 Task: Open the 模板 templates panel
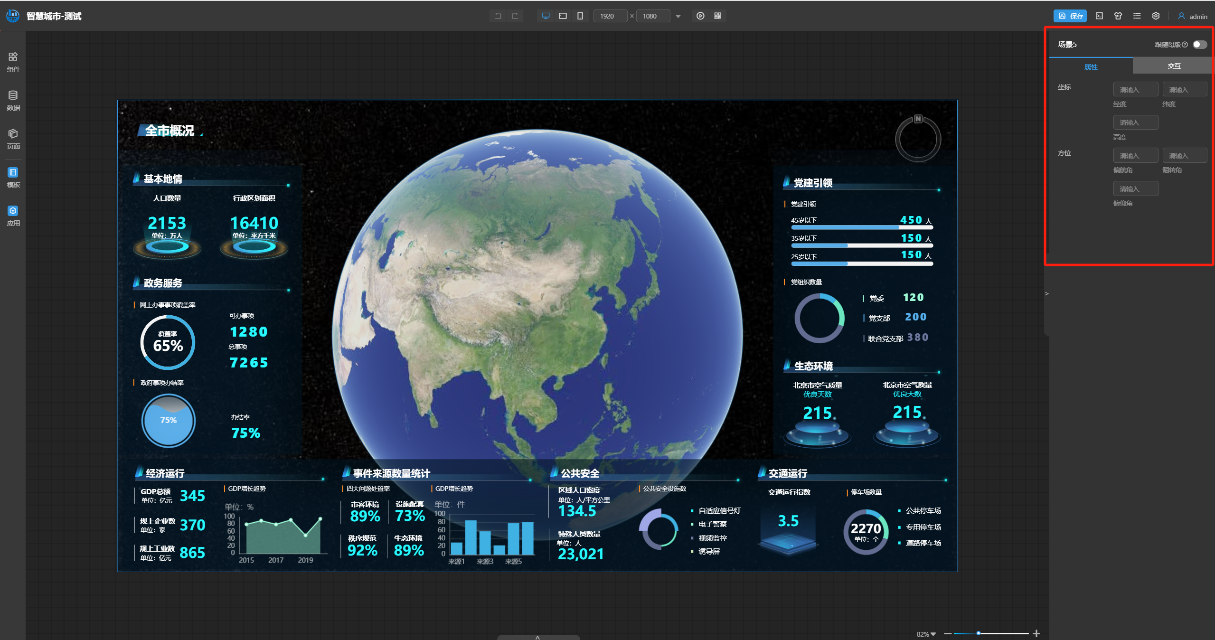(13, 177)
